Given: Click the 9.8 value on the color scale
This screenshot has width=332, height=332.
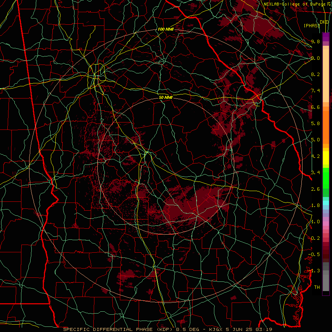Looking at the screenshot, I should click(315, 41).
